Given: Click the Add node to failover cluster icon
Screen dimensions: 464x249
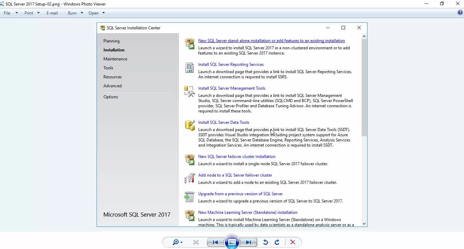Looking at the screenshot, I should click(x=190, y=178).
